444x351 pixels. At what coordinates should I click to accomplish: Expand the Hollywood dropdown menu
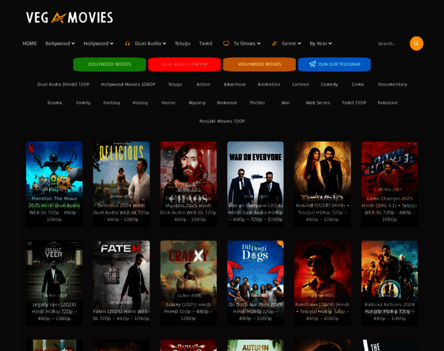tap(98, 43)
